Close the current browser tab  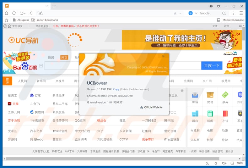(x=47, y=6)
